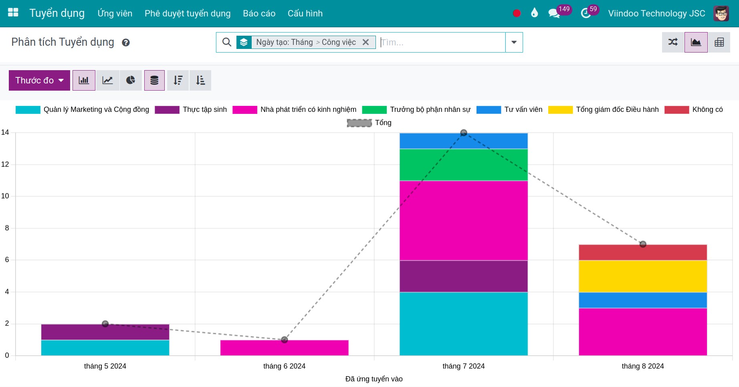Click the droplet icon in top bar

click(534, 13)
